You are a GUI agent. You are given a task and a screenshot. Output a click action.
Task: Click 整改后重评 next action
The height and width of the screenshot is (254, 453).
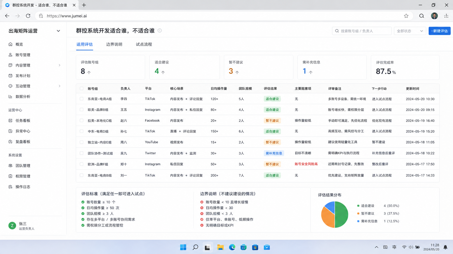[380, 164]
